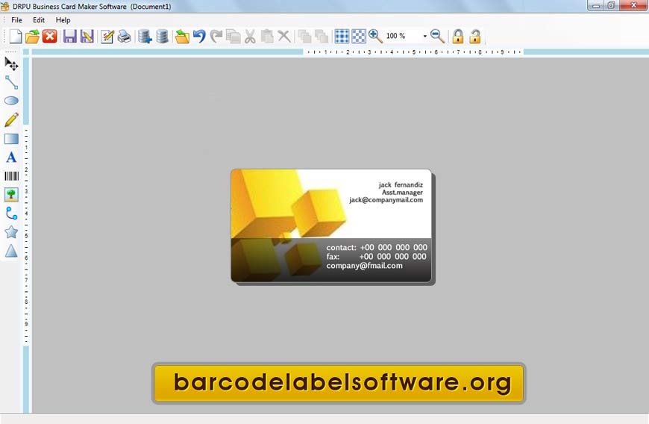The width and height of the screenshot is (649, 424).
Task: Select the 'fax: +00 000 000 000' line
Action: click(x=376, y=257)
